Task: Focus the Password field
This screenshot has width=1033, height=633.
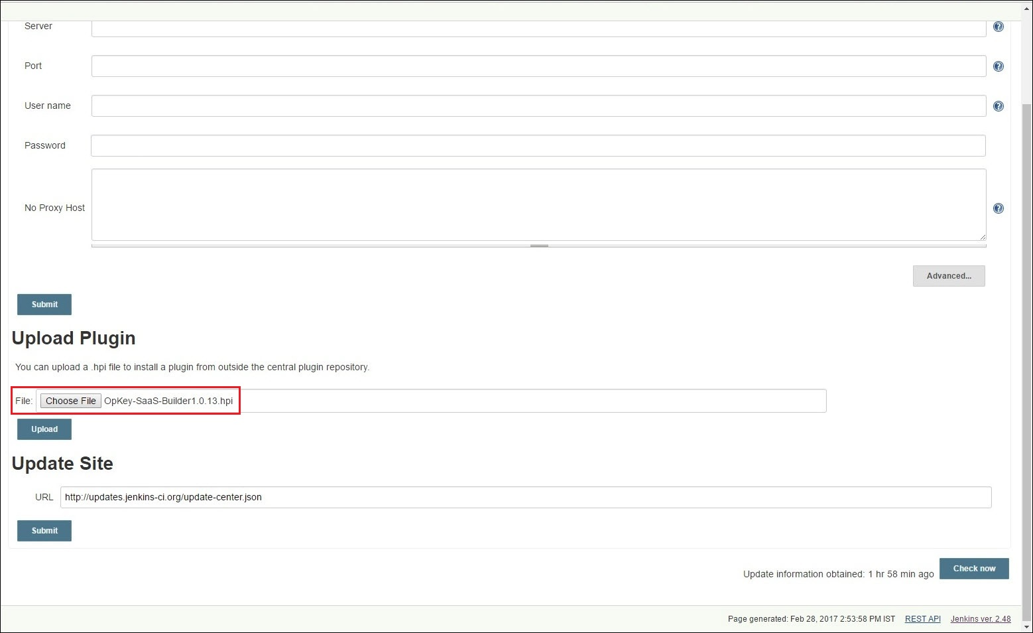Action: [x=538, y=146]
